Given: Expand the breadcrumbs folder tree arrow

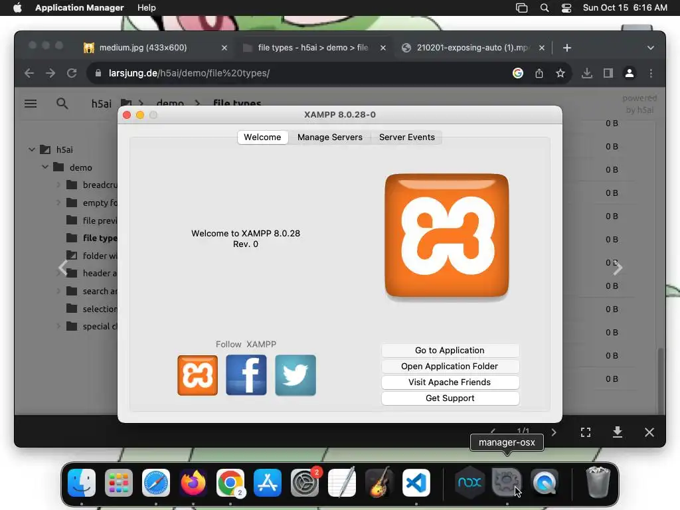Looking at the screenshot, I should [x=58, y=185].
